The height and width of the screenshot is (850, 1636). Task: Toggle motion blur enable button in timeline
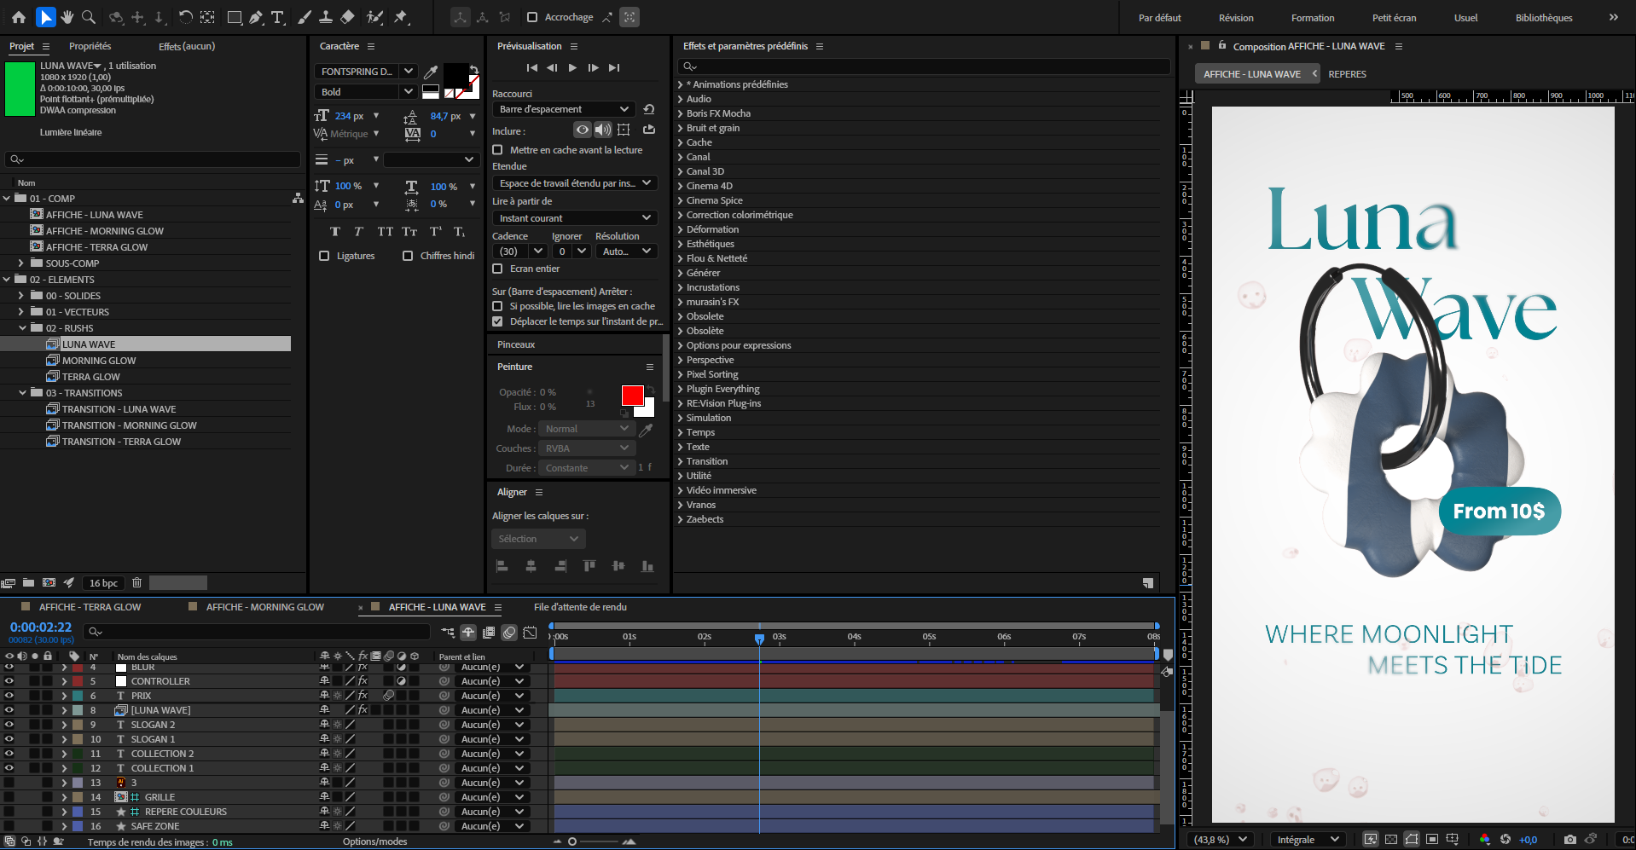click(509, 633)
